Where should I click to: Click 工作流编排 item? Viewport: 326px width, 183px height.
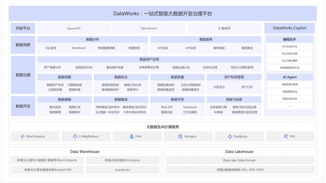pyautogui.click(x=190, y=112)
